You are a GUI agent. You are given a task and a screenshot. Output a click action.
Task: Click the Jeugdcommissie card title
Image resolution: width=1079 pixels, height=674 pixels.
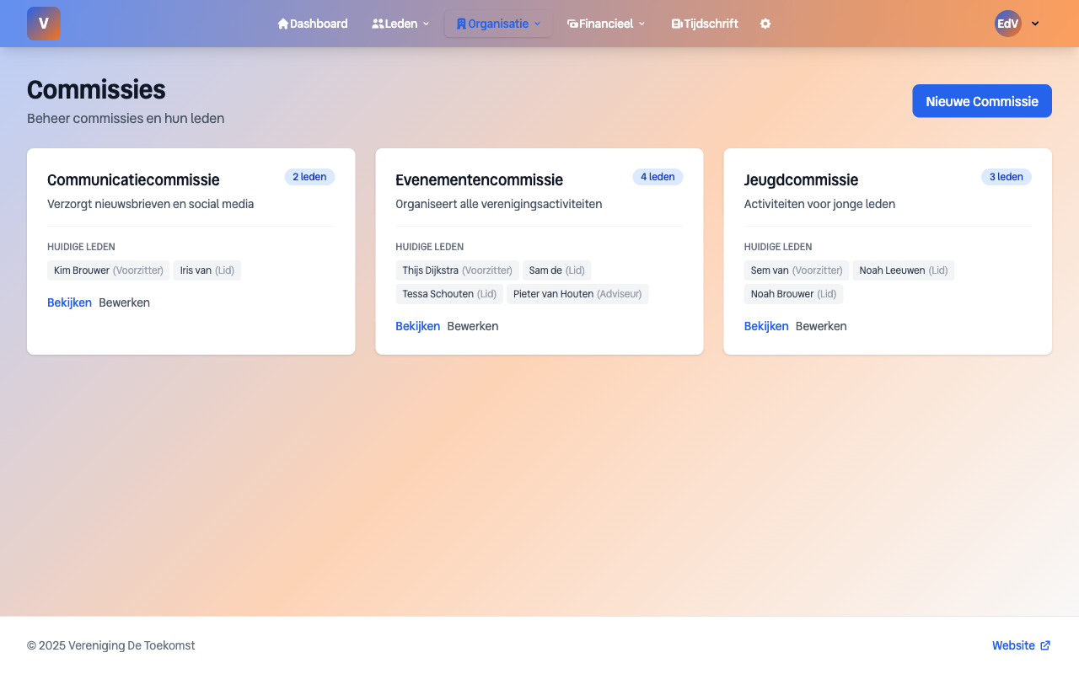pyautogui.click(x=800, y=179)
